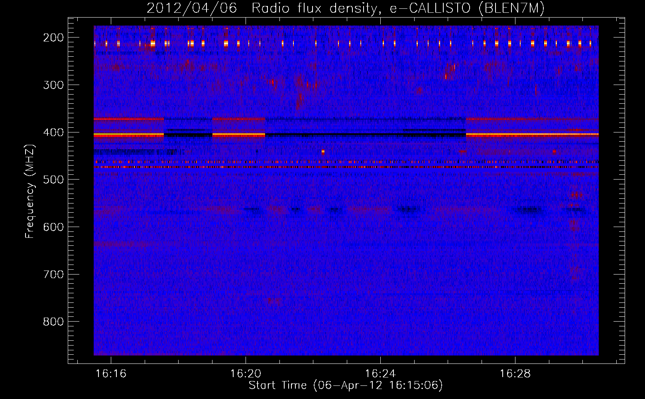Click the 200 frequency tick label
645x399 pixels.
coord(53,38)
